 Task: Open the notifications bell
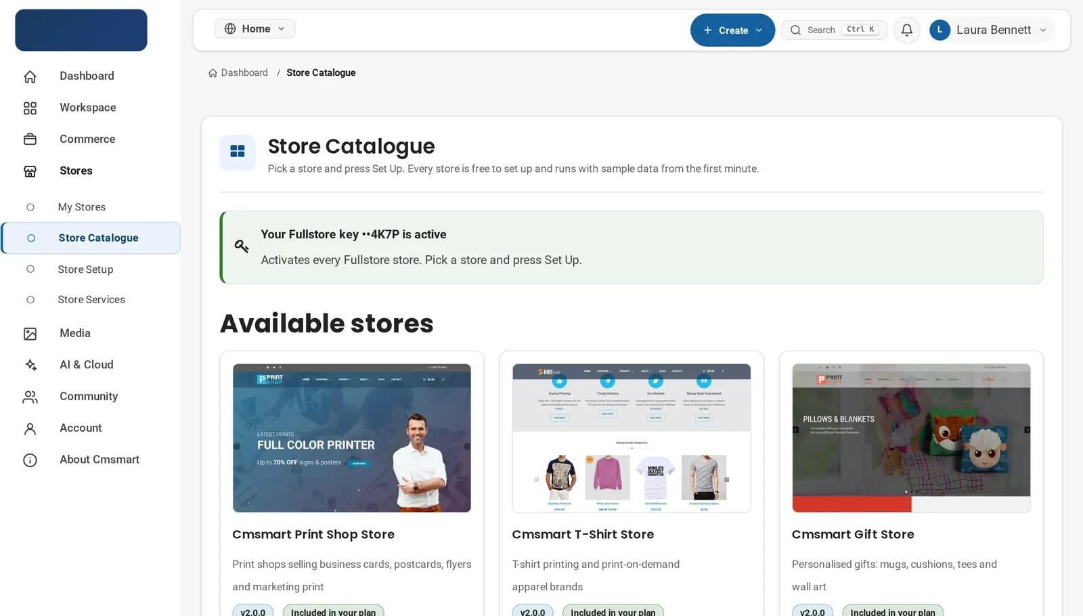click(907, 30)
